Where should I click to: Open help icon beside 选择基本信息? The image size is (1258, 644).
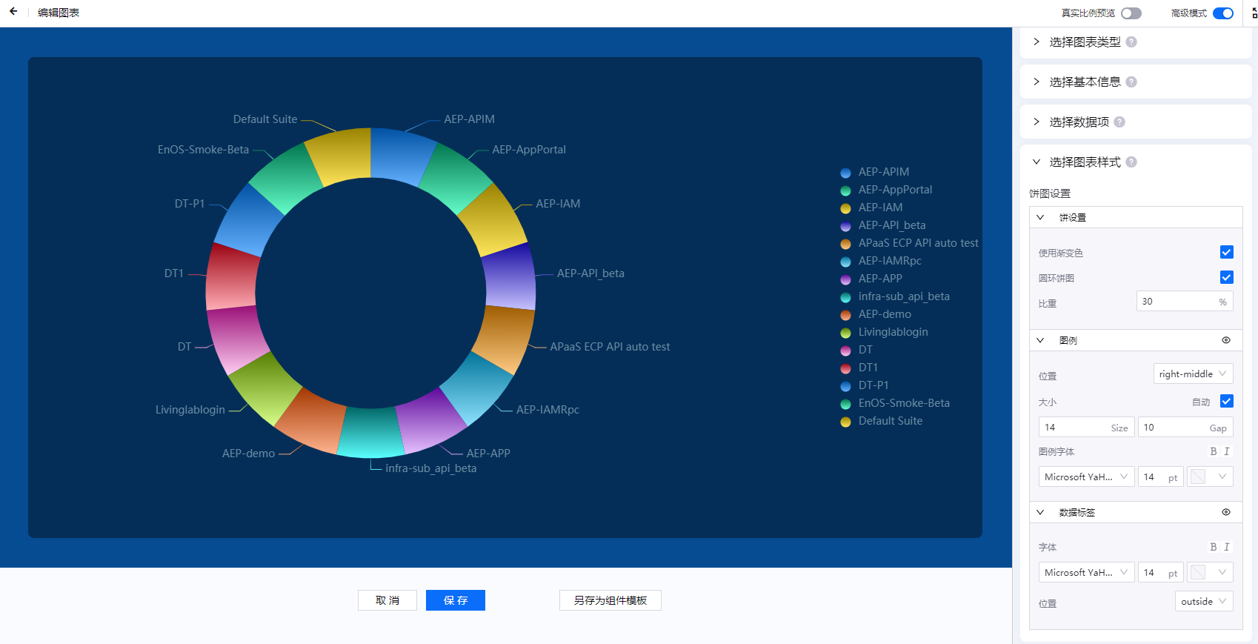tap(1131, 82)
